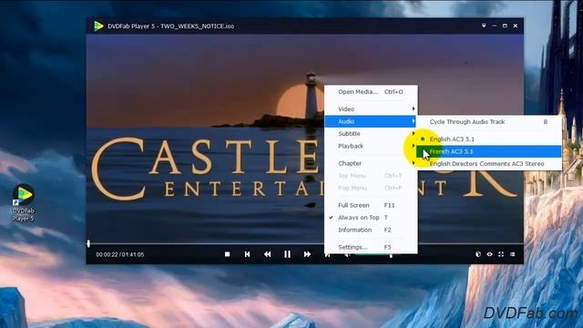Image resolution: width=583 pixels, height=328 pixels.
Task: Choose Open Media from context menu
Action: (371, 92)
